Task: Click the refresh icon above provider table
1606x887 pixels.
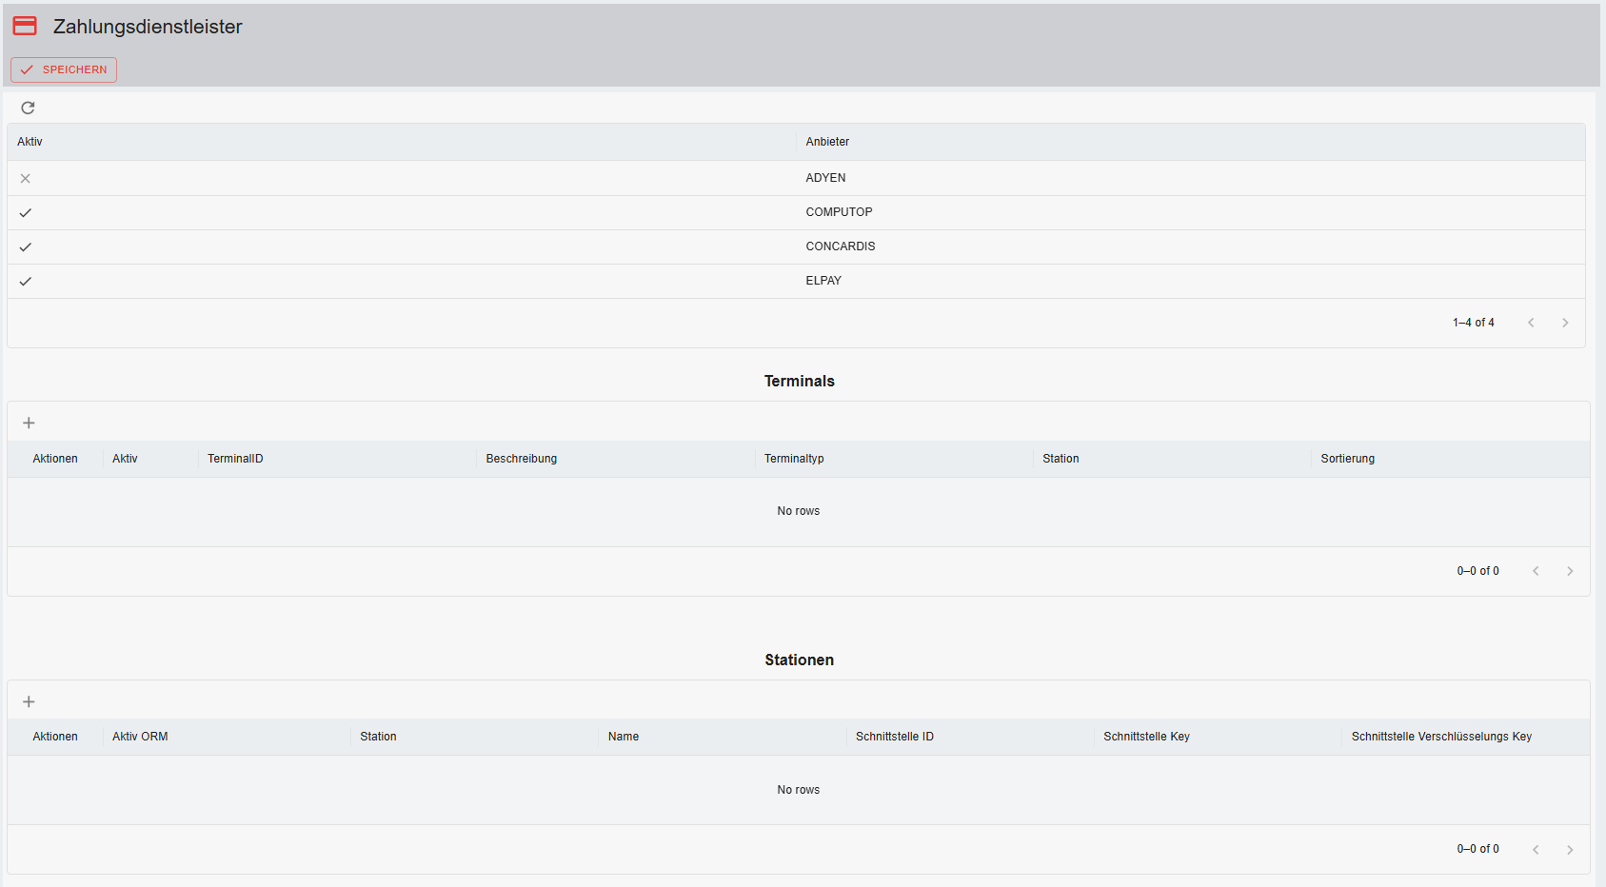Action: tap(28, 108)
